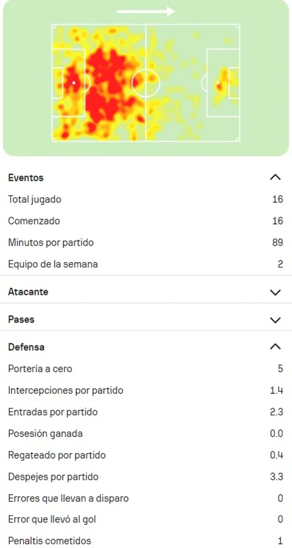Collapse the Defensa section chevron
Viewport: 292px width, 548px height.
(x=275, y=347)
